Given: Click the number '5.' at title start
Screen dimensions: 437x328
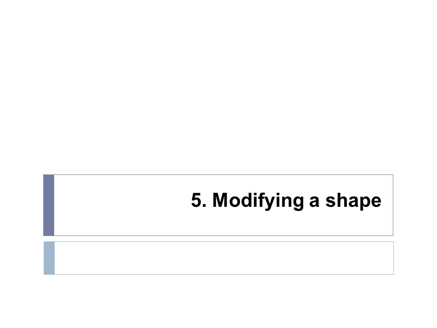Looking at the screenshot, I should (x=199, y=200).
